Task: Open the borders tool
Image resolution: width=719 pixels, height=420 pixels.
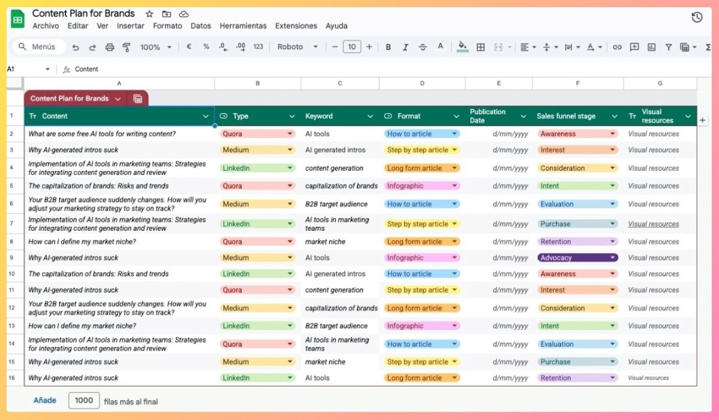Action: [480, 47]
